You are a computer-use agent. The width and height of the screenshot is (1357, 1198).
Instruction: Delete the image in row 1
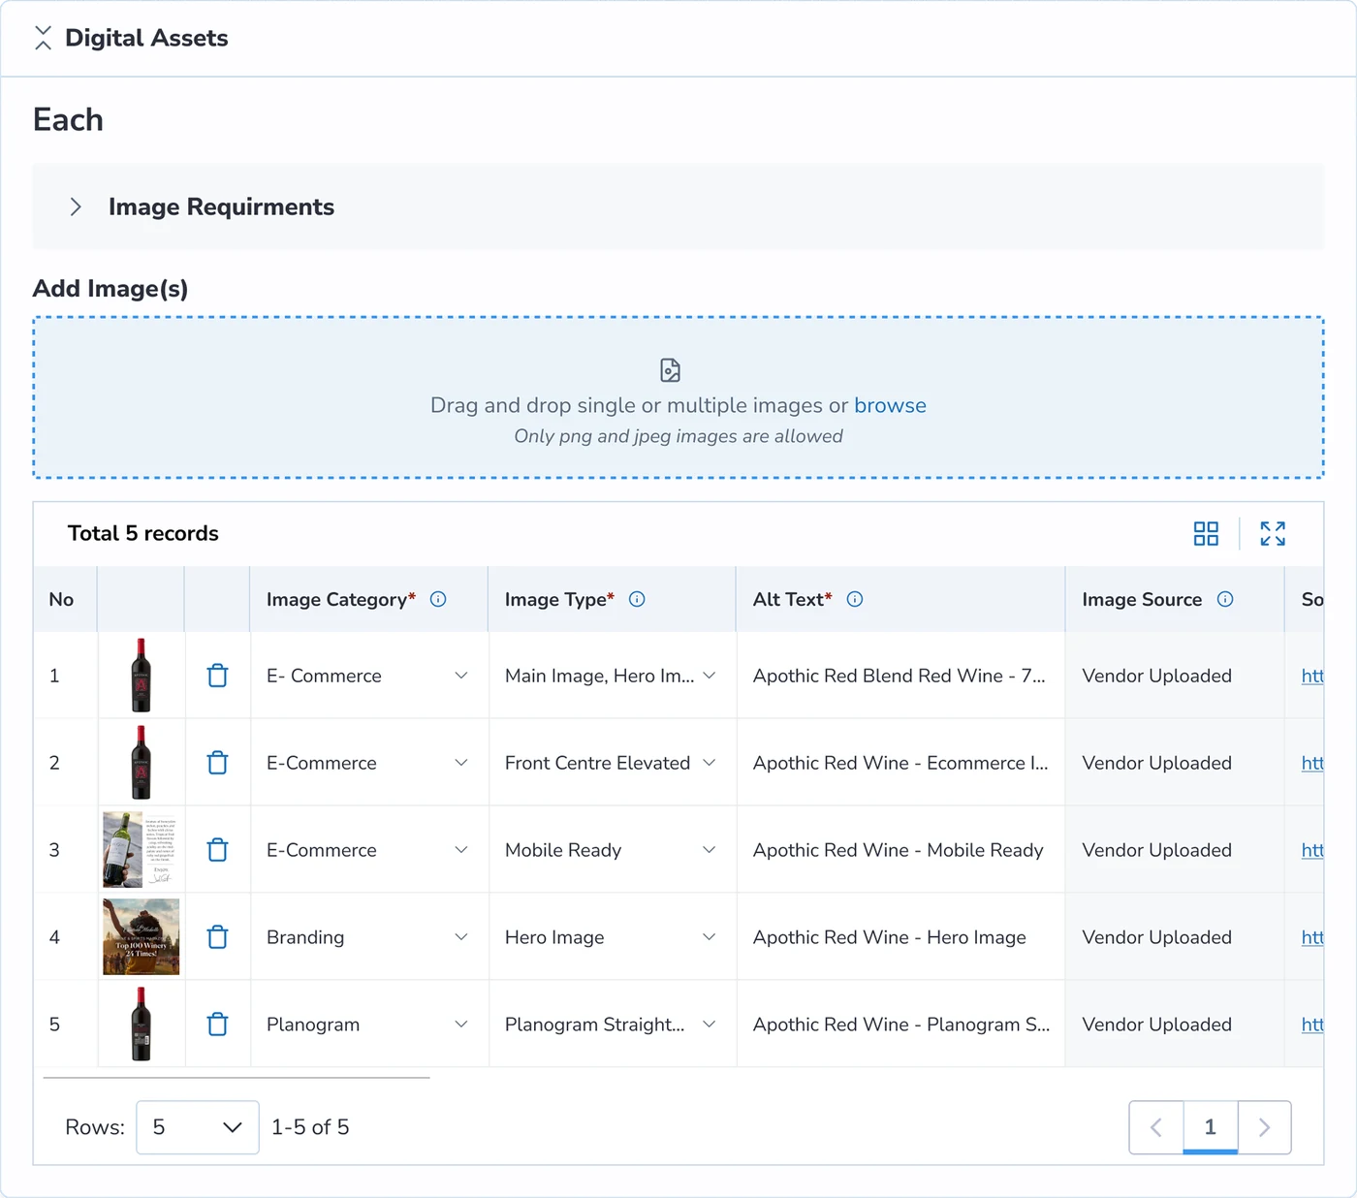click(x=218, y=676)
